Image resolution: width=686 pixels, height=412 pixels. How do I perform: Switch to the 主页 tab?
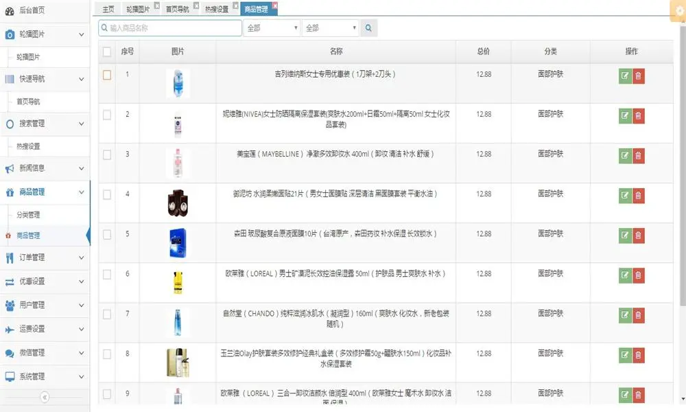coord(108,10)
